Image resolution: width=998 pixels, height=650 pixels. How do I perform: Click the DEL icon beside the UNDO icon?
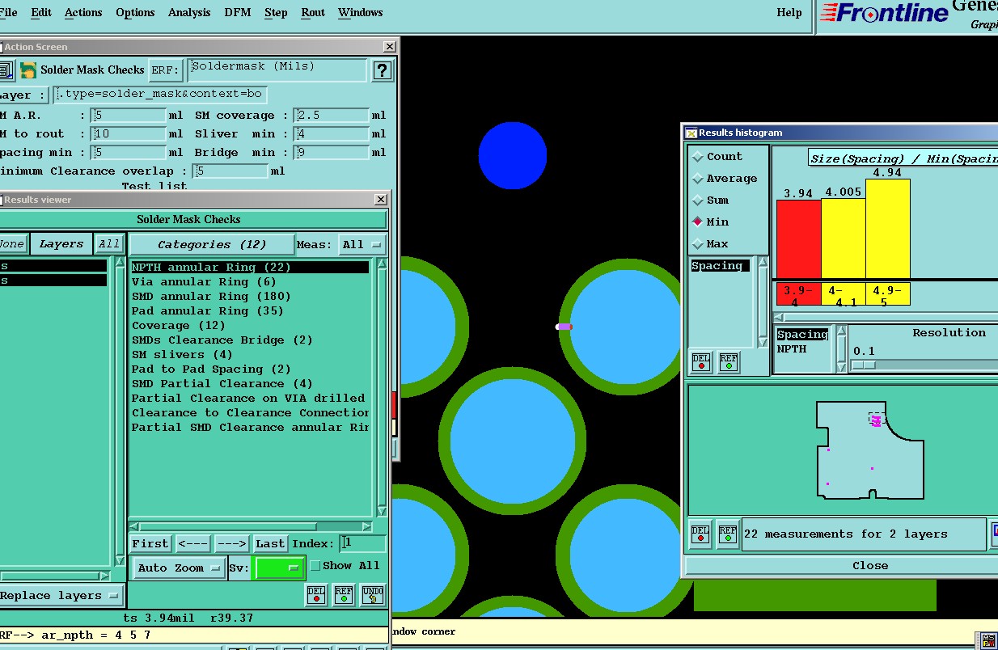[x=317, y=595]
